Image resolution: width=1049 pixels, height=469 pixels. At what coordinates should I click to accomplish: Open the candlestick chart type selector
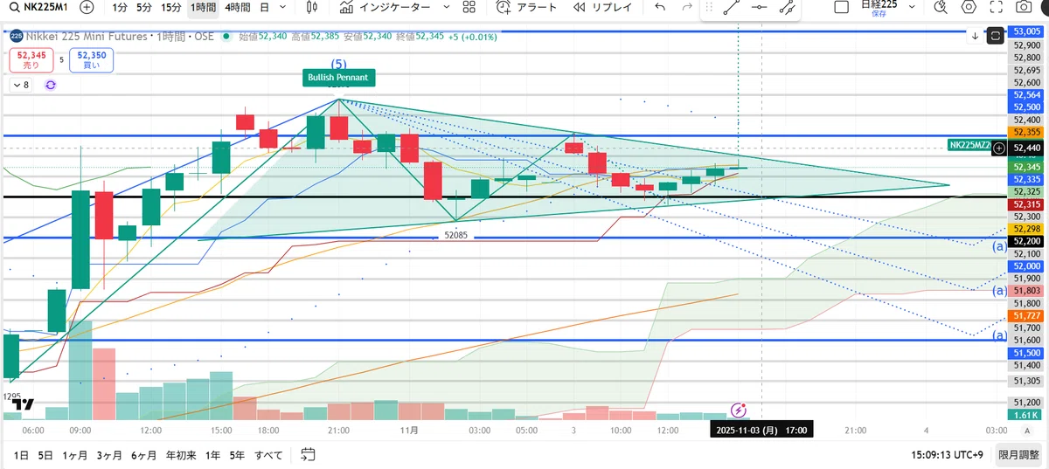312,7
